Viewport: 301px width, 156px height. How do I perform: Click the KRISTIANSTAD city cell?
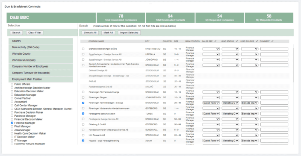tap(153, 49)
